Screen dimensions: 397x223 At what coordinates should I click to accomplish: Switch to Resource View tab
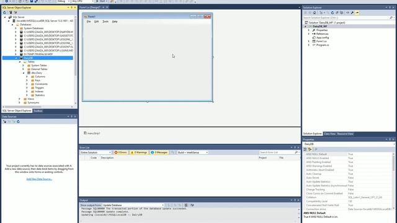pos(345,134)
